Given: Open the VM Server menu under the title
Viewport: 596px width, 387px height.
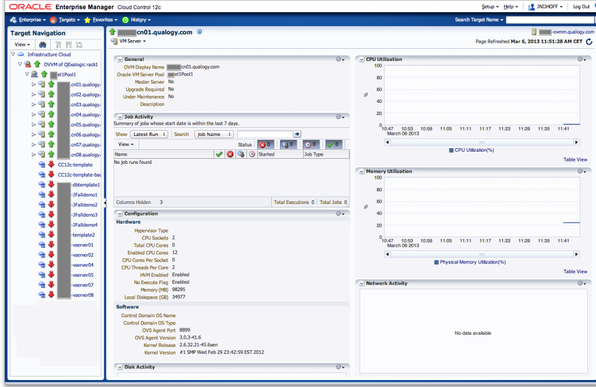Looking at the screenshot, I should [x=132, y=41].
